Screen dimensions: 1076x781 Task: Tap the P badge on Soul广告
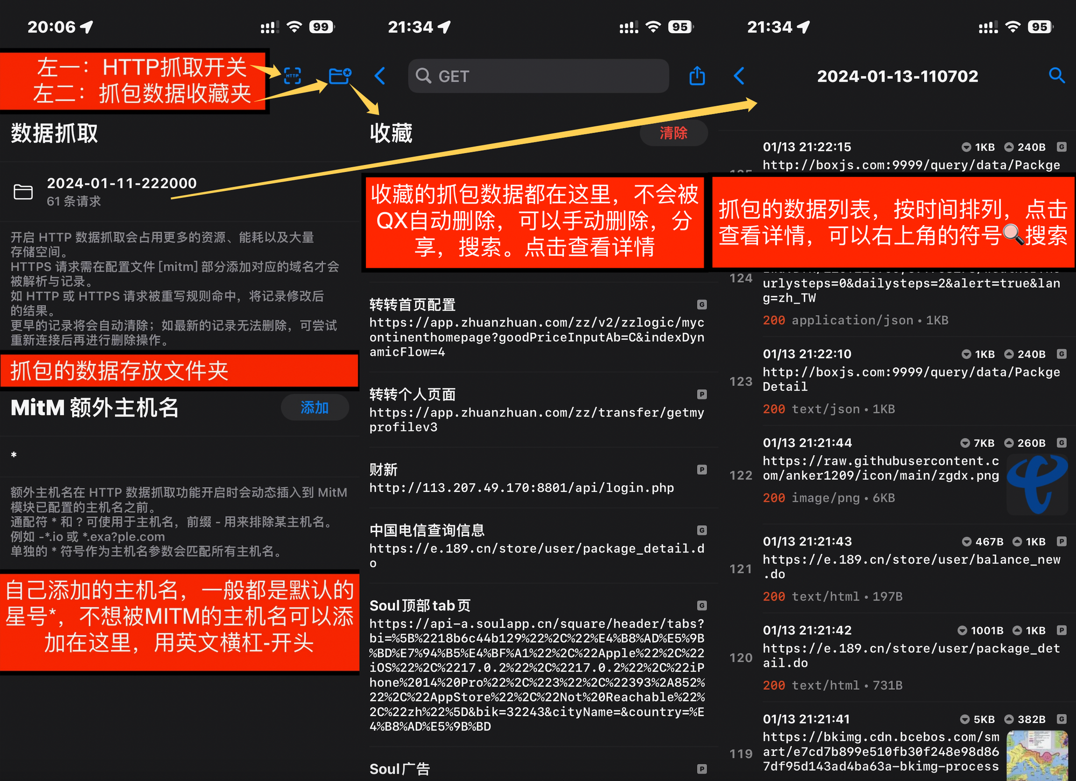pyautogui.click(x=702, y=769)
